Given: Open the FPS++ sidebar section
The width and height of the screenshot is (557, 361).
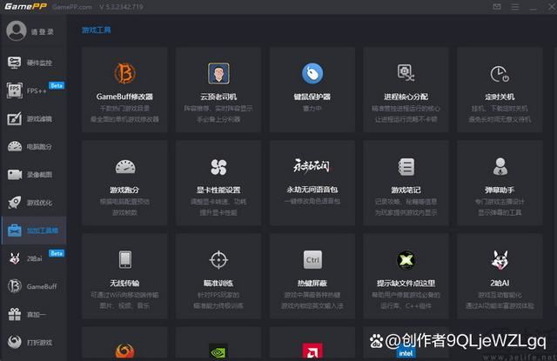Looking at the screenshot, I should tap(35, 90).
